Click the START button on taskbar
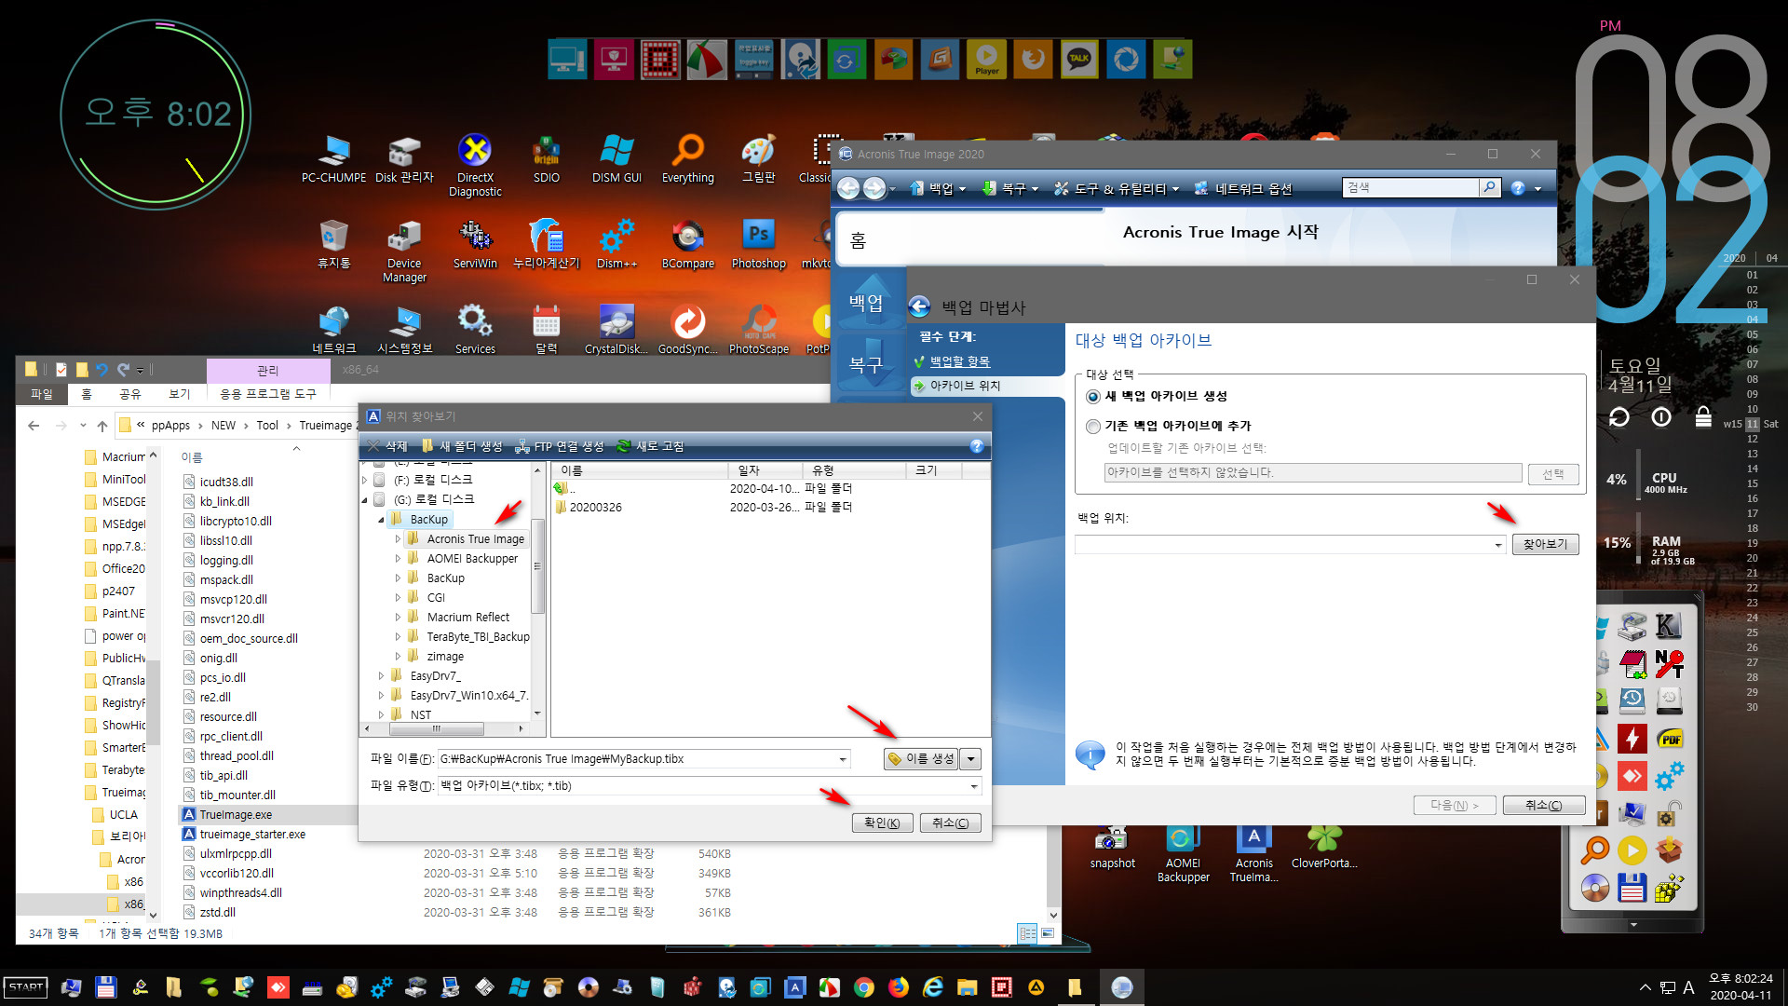Viewport: 1788px width, 1006px height. tap(26, 987)
